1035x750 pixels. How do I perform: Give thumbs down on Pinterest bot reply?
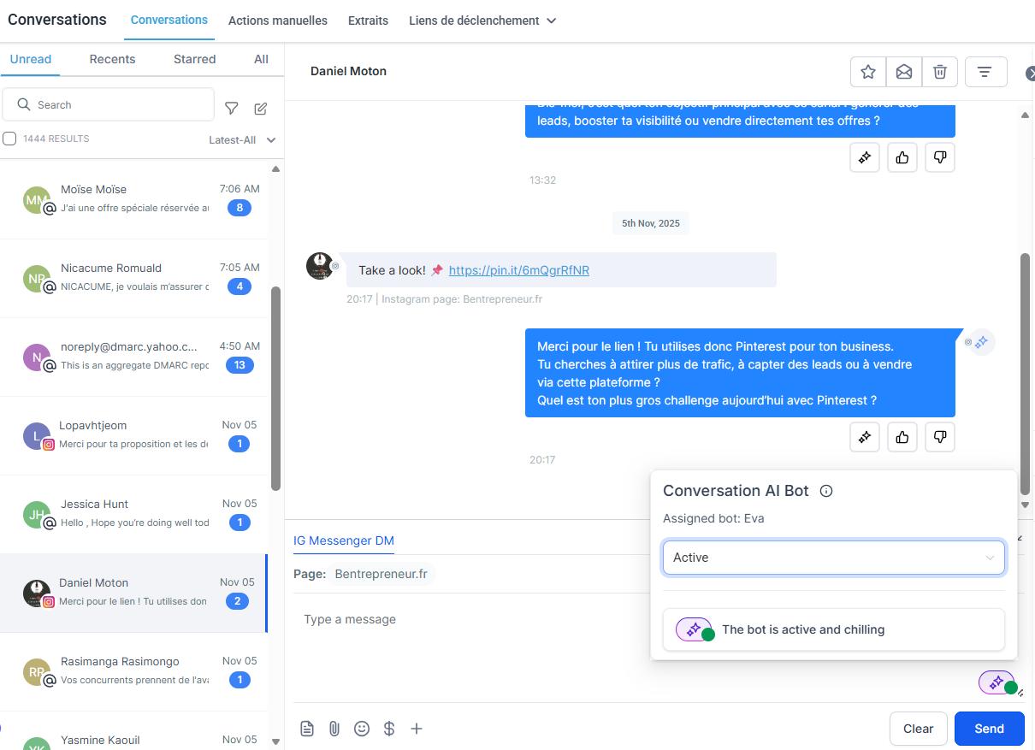coord(940,437)
